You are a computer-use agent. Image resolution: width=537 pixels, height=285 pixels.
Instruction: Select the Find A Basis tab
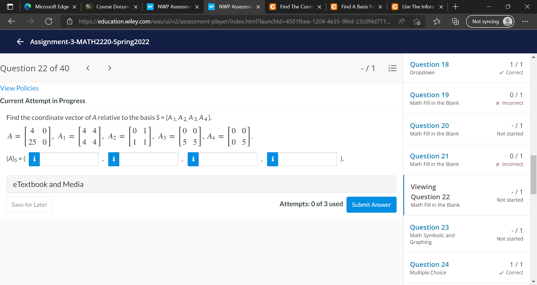pos(355,6)
